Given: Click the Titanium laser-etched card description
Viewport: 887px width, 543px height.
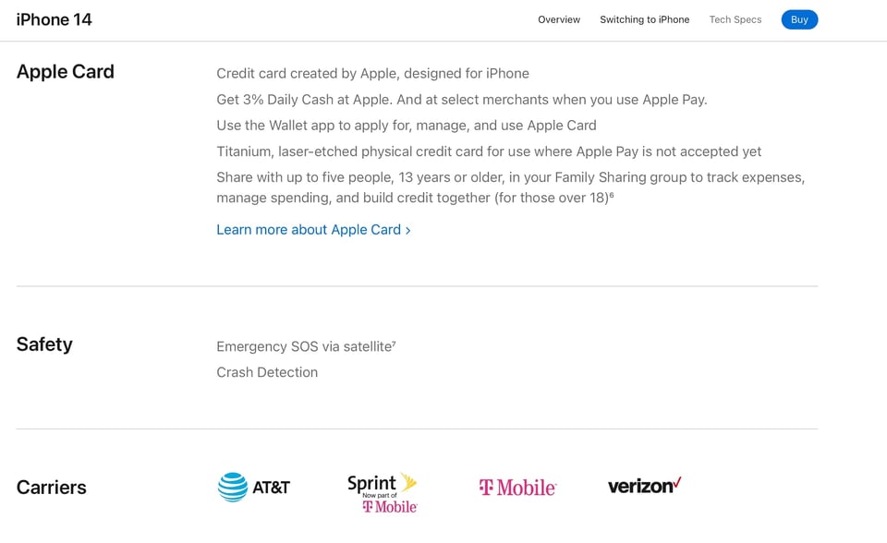Looking at the screenshot, I should 489,151.
